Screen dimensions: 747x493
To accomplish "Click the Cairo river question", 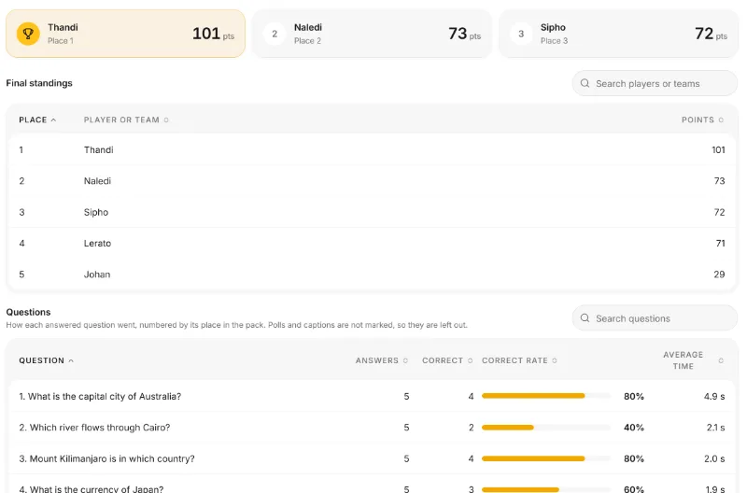I will (x=94, y=428).
